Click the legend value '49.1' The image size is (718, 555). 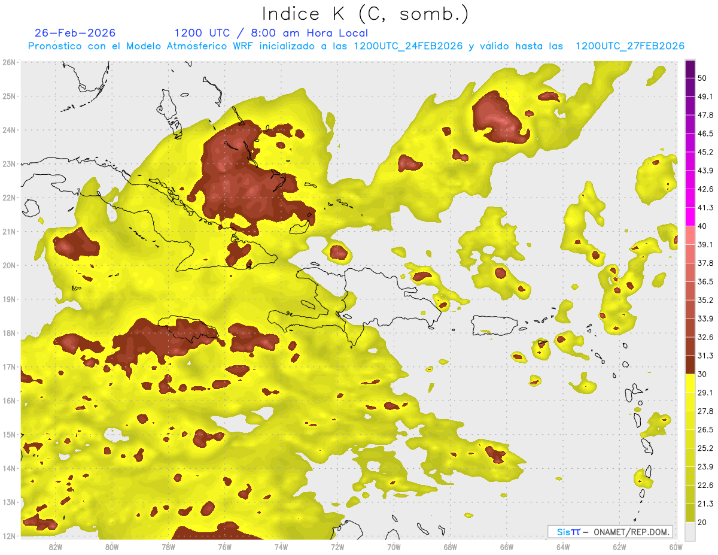click(705, 97)
